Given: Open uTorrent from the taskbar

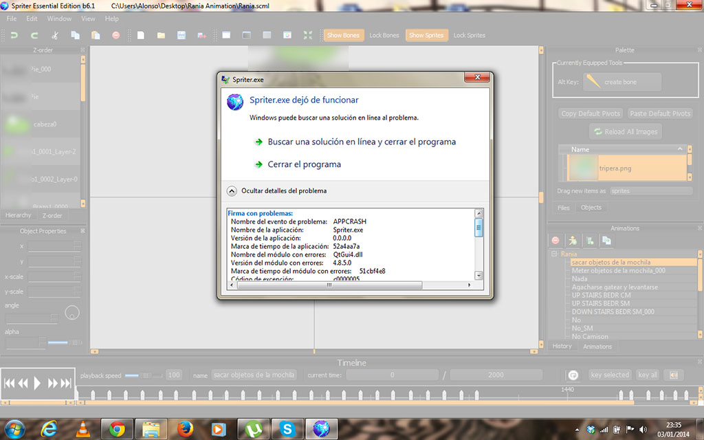Looking at the screenshot, I should tap(253, 429).
